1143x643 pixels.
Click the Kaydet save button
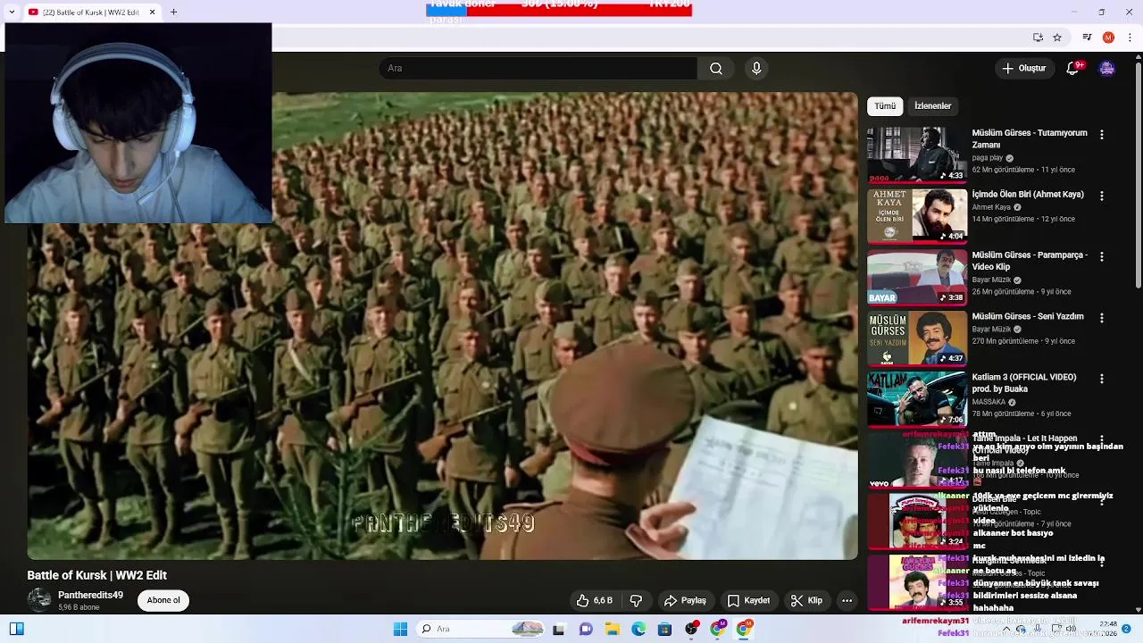[x=748, y=600]
